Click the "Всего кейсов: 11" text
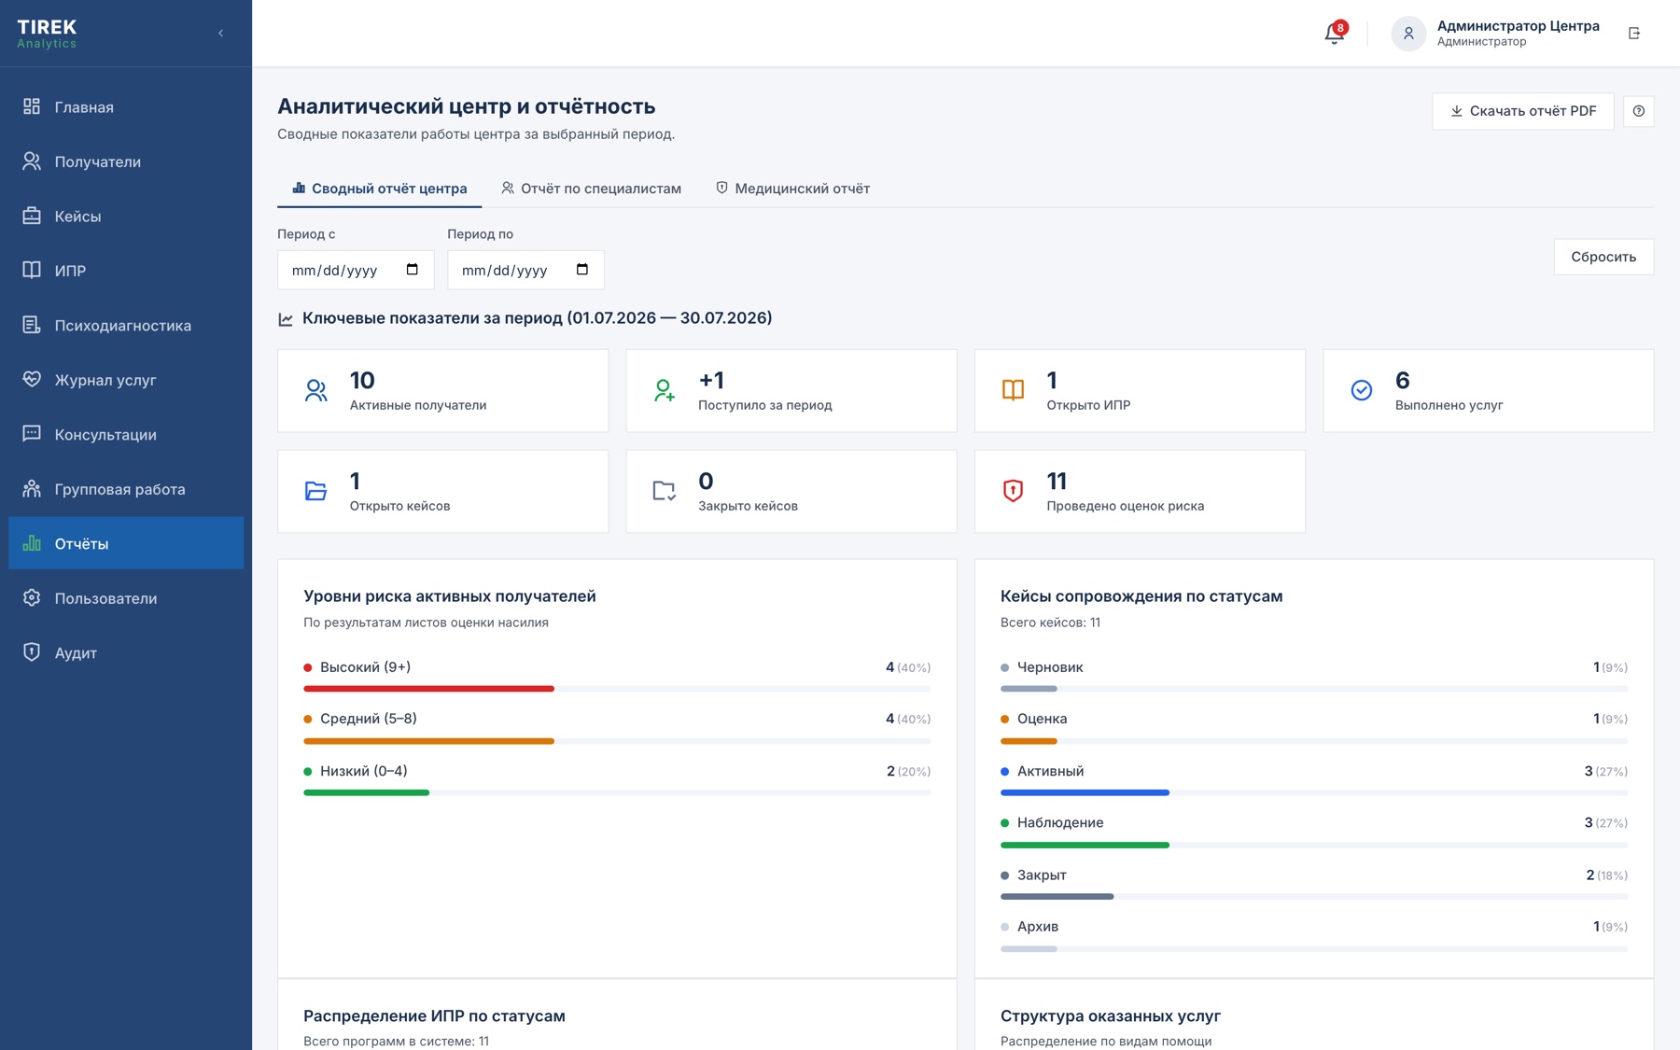This screenshot has height=1050, width=1680. coord(1050,623)
